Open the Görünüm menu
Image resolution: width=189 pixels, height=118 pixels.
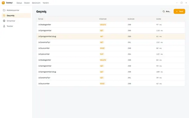pyautogui.click(x=36, y=3)
